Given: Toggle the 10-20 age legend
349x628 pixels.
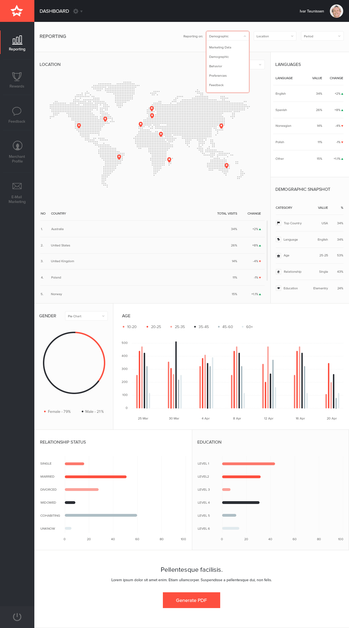Looking at the screenshot, I should click(130, 327).
